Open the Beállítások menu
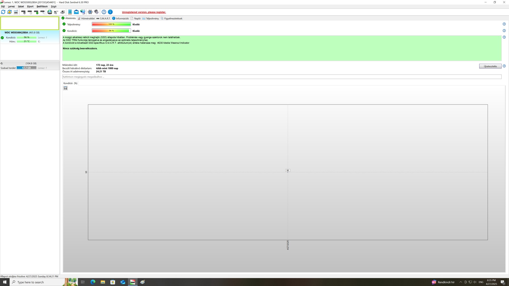509x286 pixels. point(42,7)
